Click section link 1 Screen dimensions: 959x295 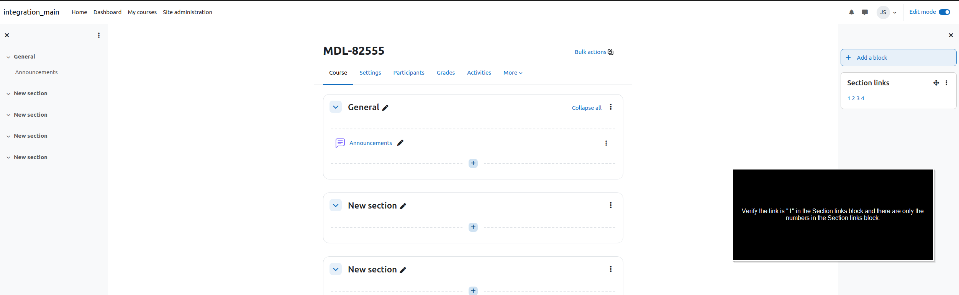849,98
